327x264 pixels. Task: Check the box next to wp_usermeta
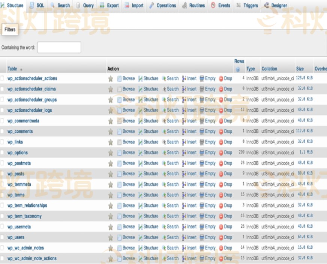pyautogui.click(x=2, y=227)
